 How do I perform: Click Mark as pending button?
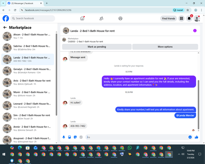pyautogui.click(x=97, y=47)
